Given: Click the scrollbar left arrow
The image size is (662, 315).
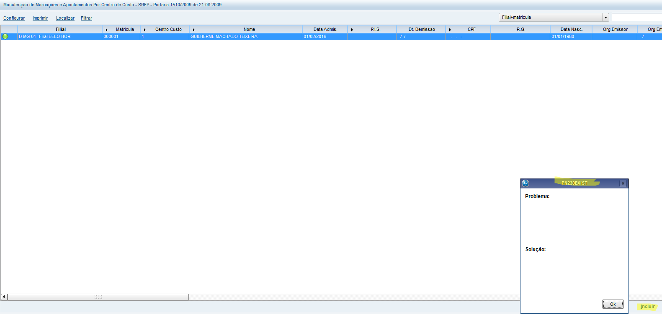Looking at the screenshot, I should (4, 297).
